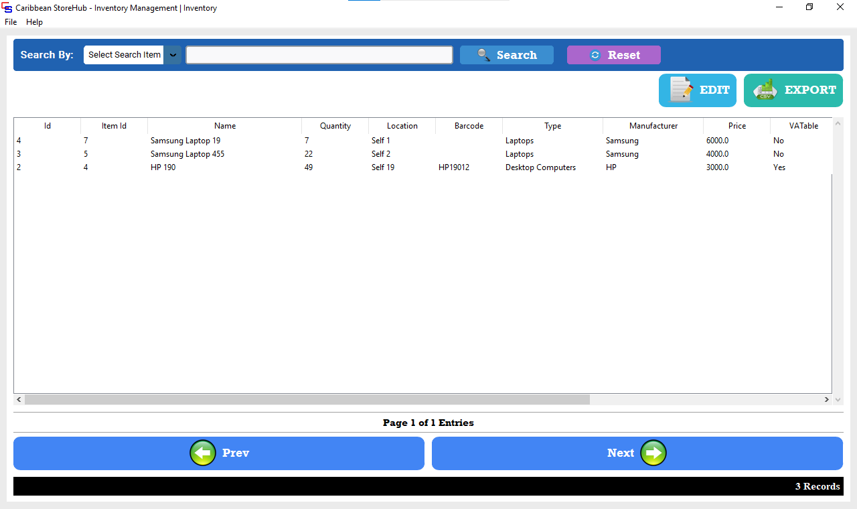This screenshot has height=509, width=857.
Task: Click the green left arrow Prev icon
Action: (x=203, y=453)
